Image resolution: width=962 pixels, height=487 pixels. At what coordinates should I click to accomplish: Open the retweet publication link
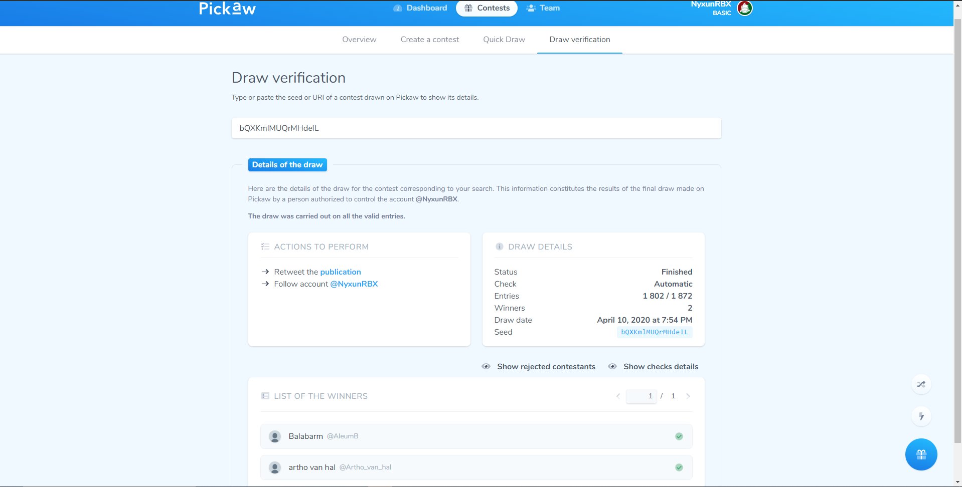tap(341, 272)
